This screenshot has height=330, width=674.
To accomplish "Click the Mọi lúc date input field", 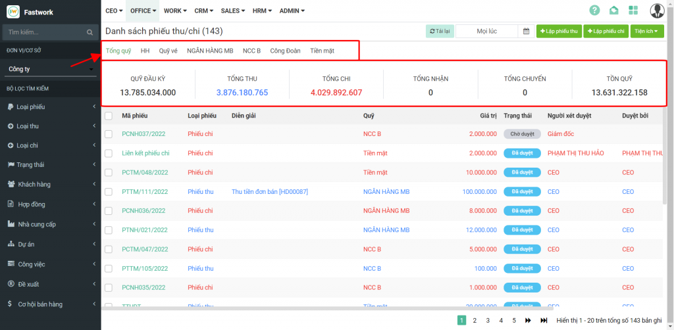I will pos(487,31).
